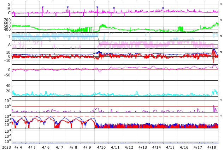This screenshot has height=150, width=224.
Task: Click flare marker between 4/14 and 4/15
Action: pos(163,8)
